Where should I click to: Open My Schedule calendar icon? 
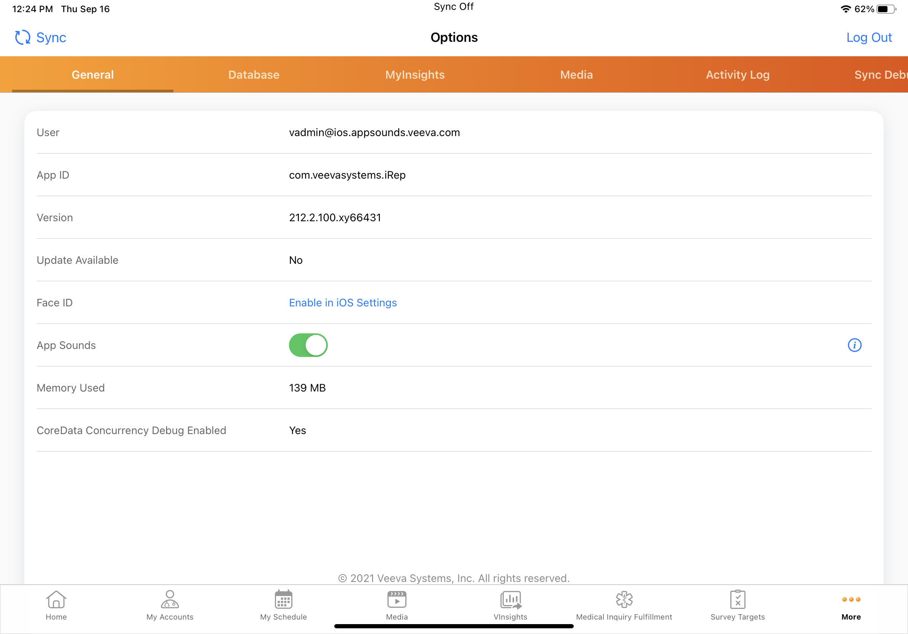tap(283, 600)
